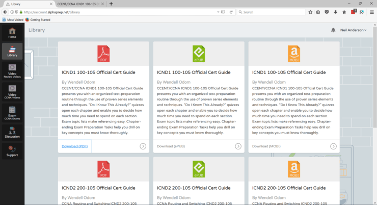Open Video Review Videos section

point(12,70)
